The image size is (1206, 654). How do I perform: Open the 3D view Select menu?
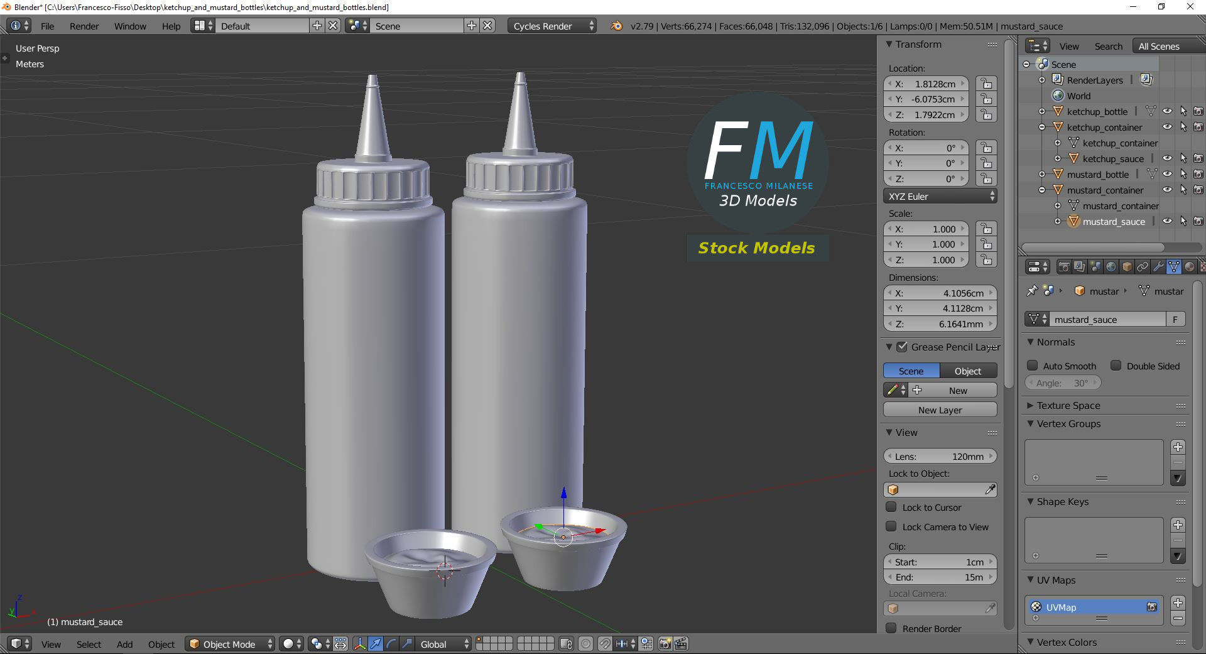point(89,644)
